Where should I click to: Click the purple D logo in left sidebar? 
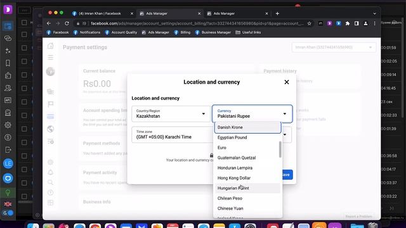(x=8, y=10)
